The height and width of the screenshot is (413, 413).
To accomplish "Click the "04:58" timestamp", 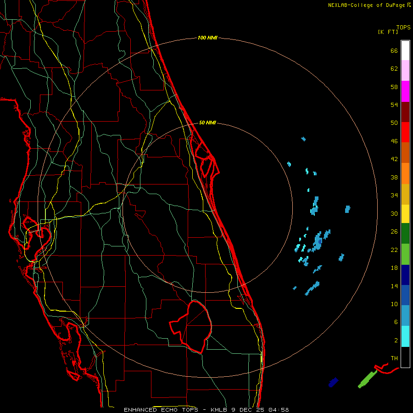I will click(279, 410).
